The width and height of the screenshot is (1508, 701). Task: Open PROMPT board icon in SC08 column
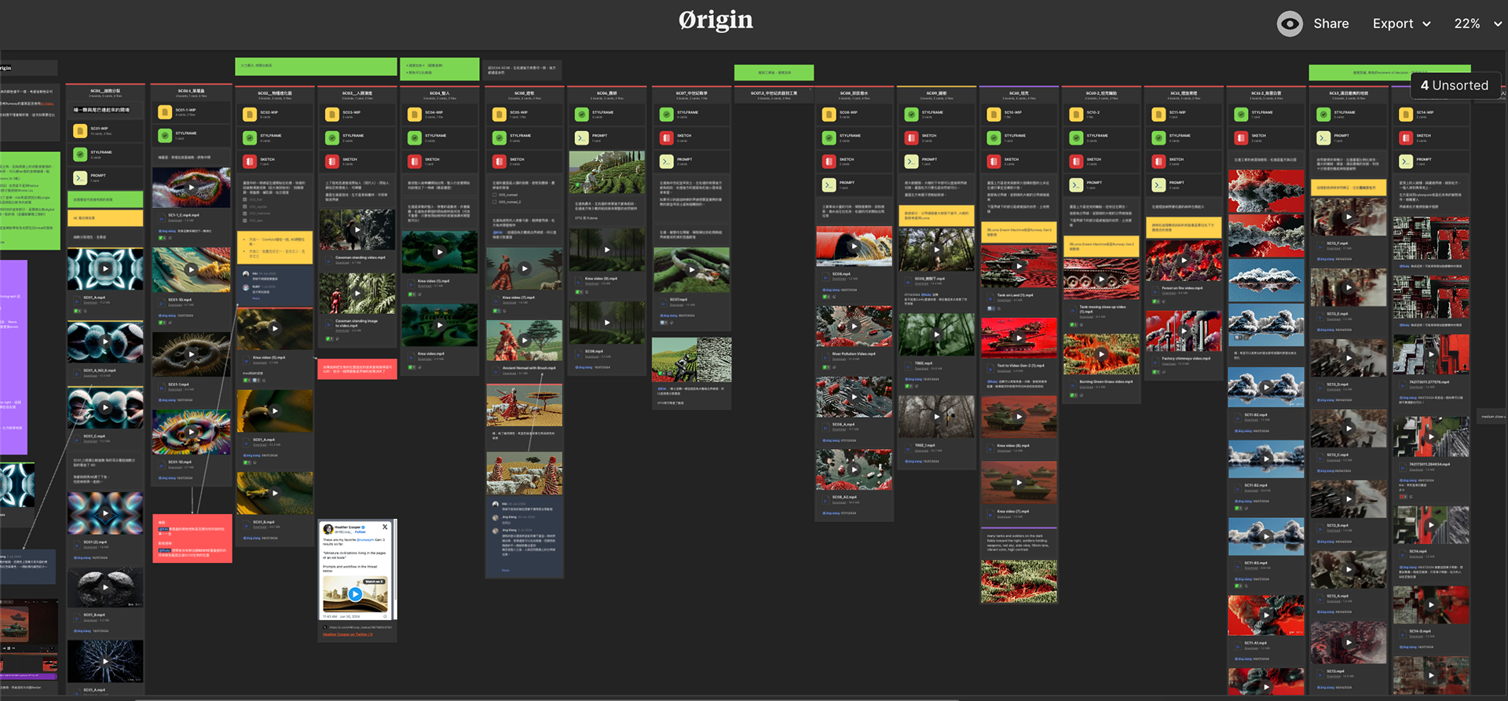(829, 185)
